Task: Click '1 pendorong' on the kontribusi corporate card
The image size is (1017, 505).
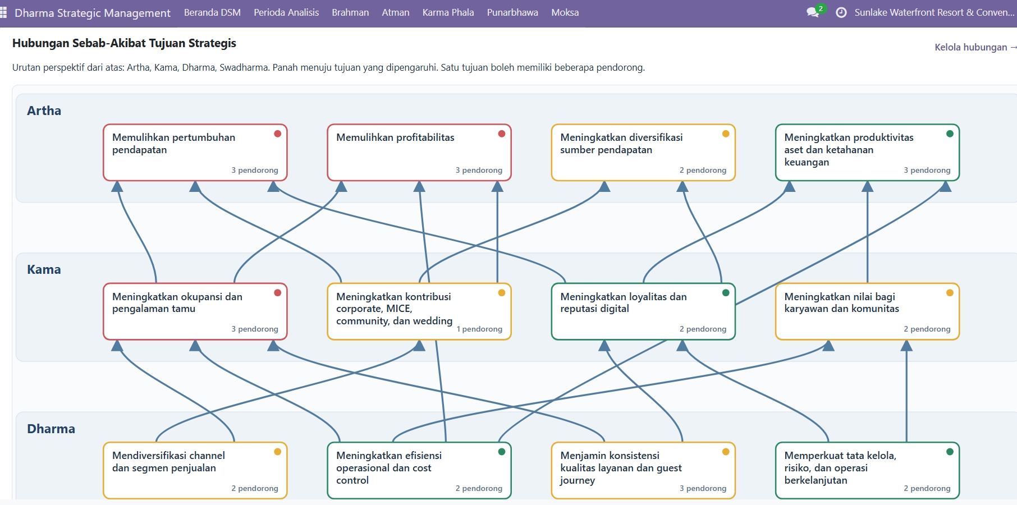Action: (479, 329)
